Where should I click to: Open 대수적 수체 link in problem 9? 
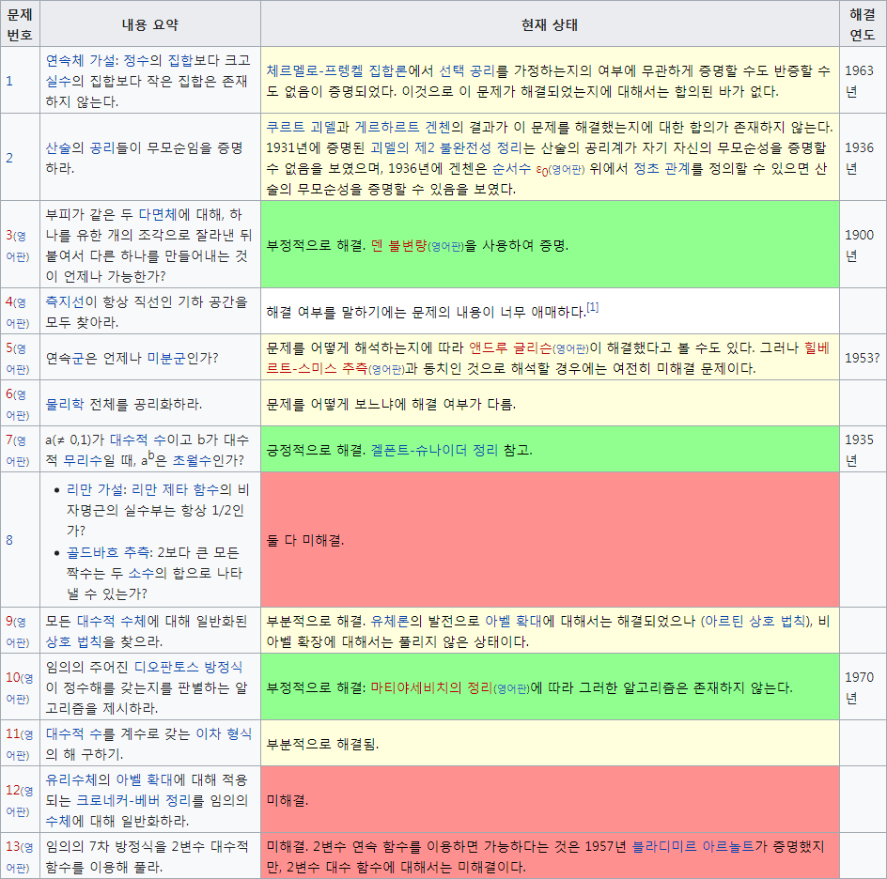coord(112,622)
